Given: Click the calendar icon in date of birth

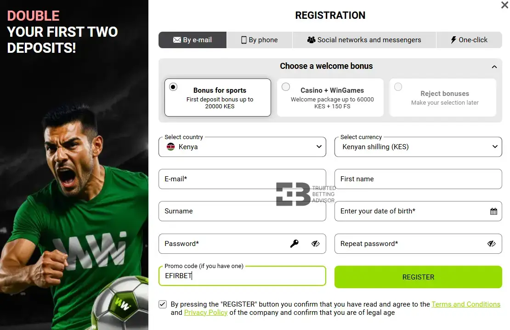Looking at the screenshot, I should 493,212.
